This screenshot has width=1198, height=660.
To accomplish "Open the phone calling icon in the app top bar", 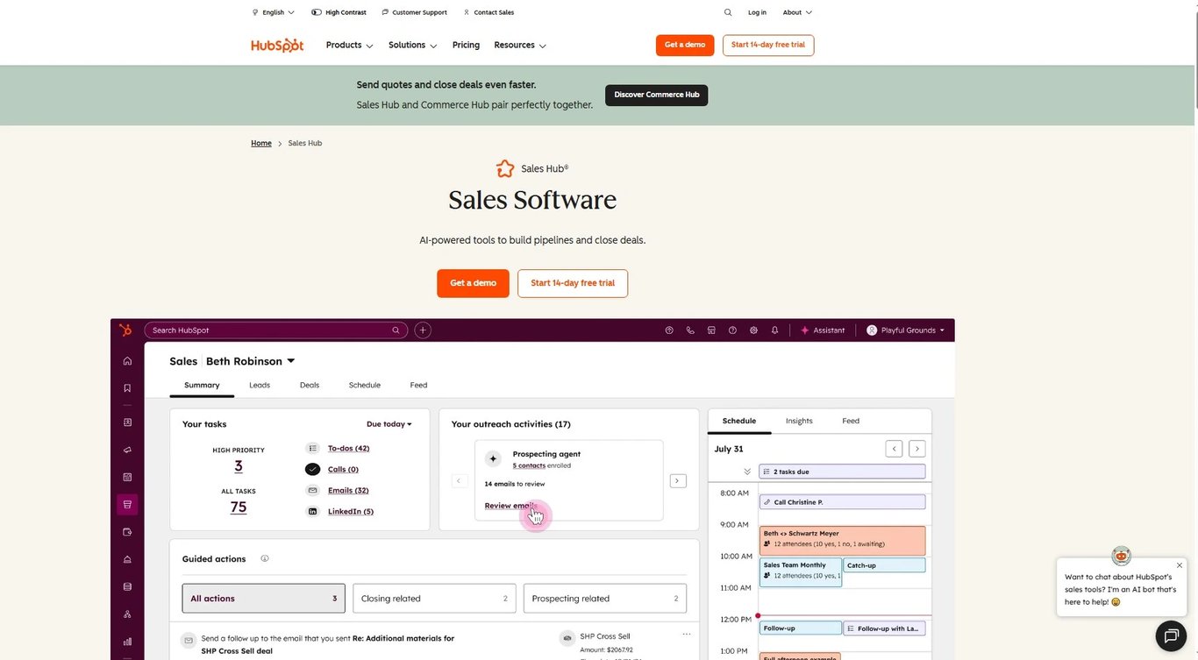I will pyautogui.click(x=690, y=330).
